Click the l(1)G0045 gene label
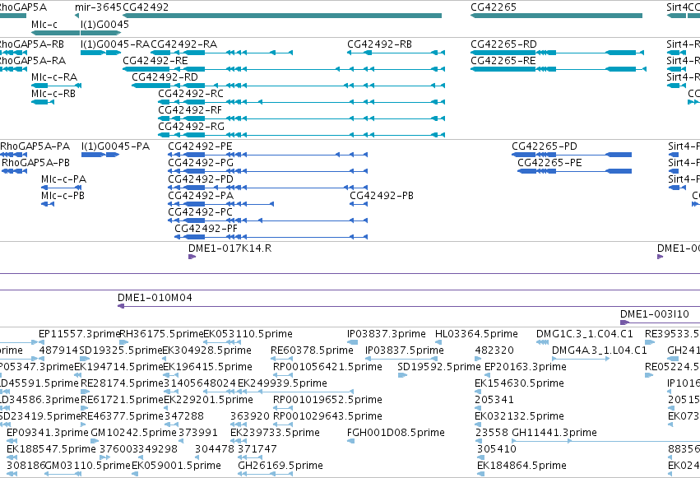 pyautogui.click(x=105, y=24)
